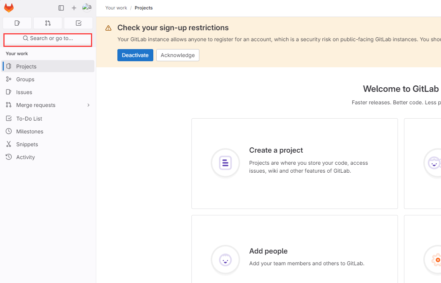
Task: Click the Merge requests sidebar icon
Action: [9, 105]
